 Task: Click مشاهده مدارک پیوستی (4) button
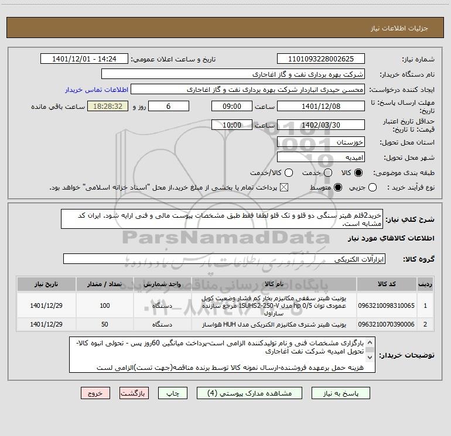(x=250, y=393)
